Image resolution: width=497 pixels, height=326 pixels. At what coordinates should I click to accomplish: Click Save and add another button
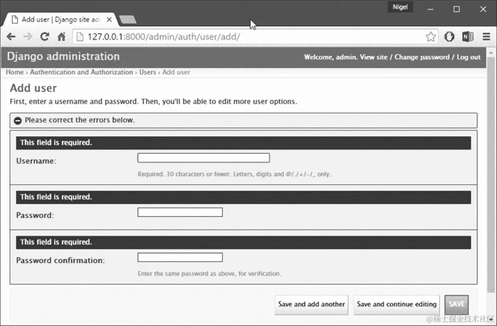312,304
